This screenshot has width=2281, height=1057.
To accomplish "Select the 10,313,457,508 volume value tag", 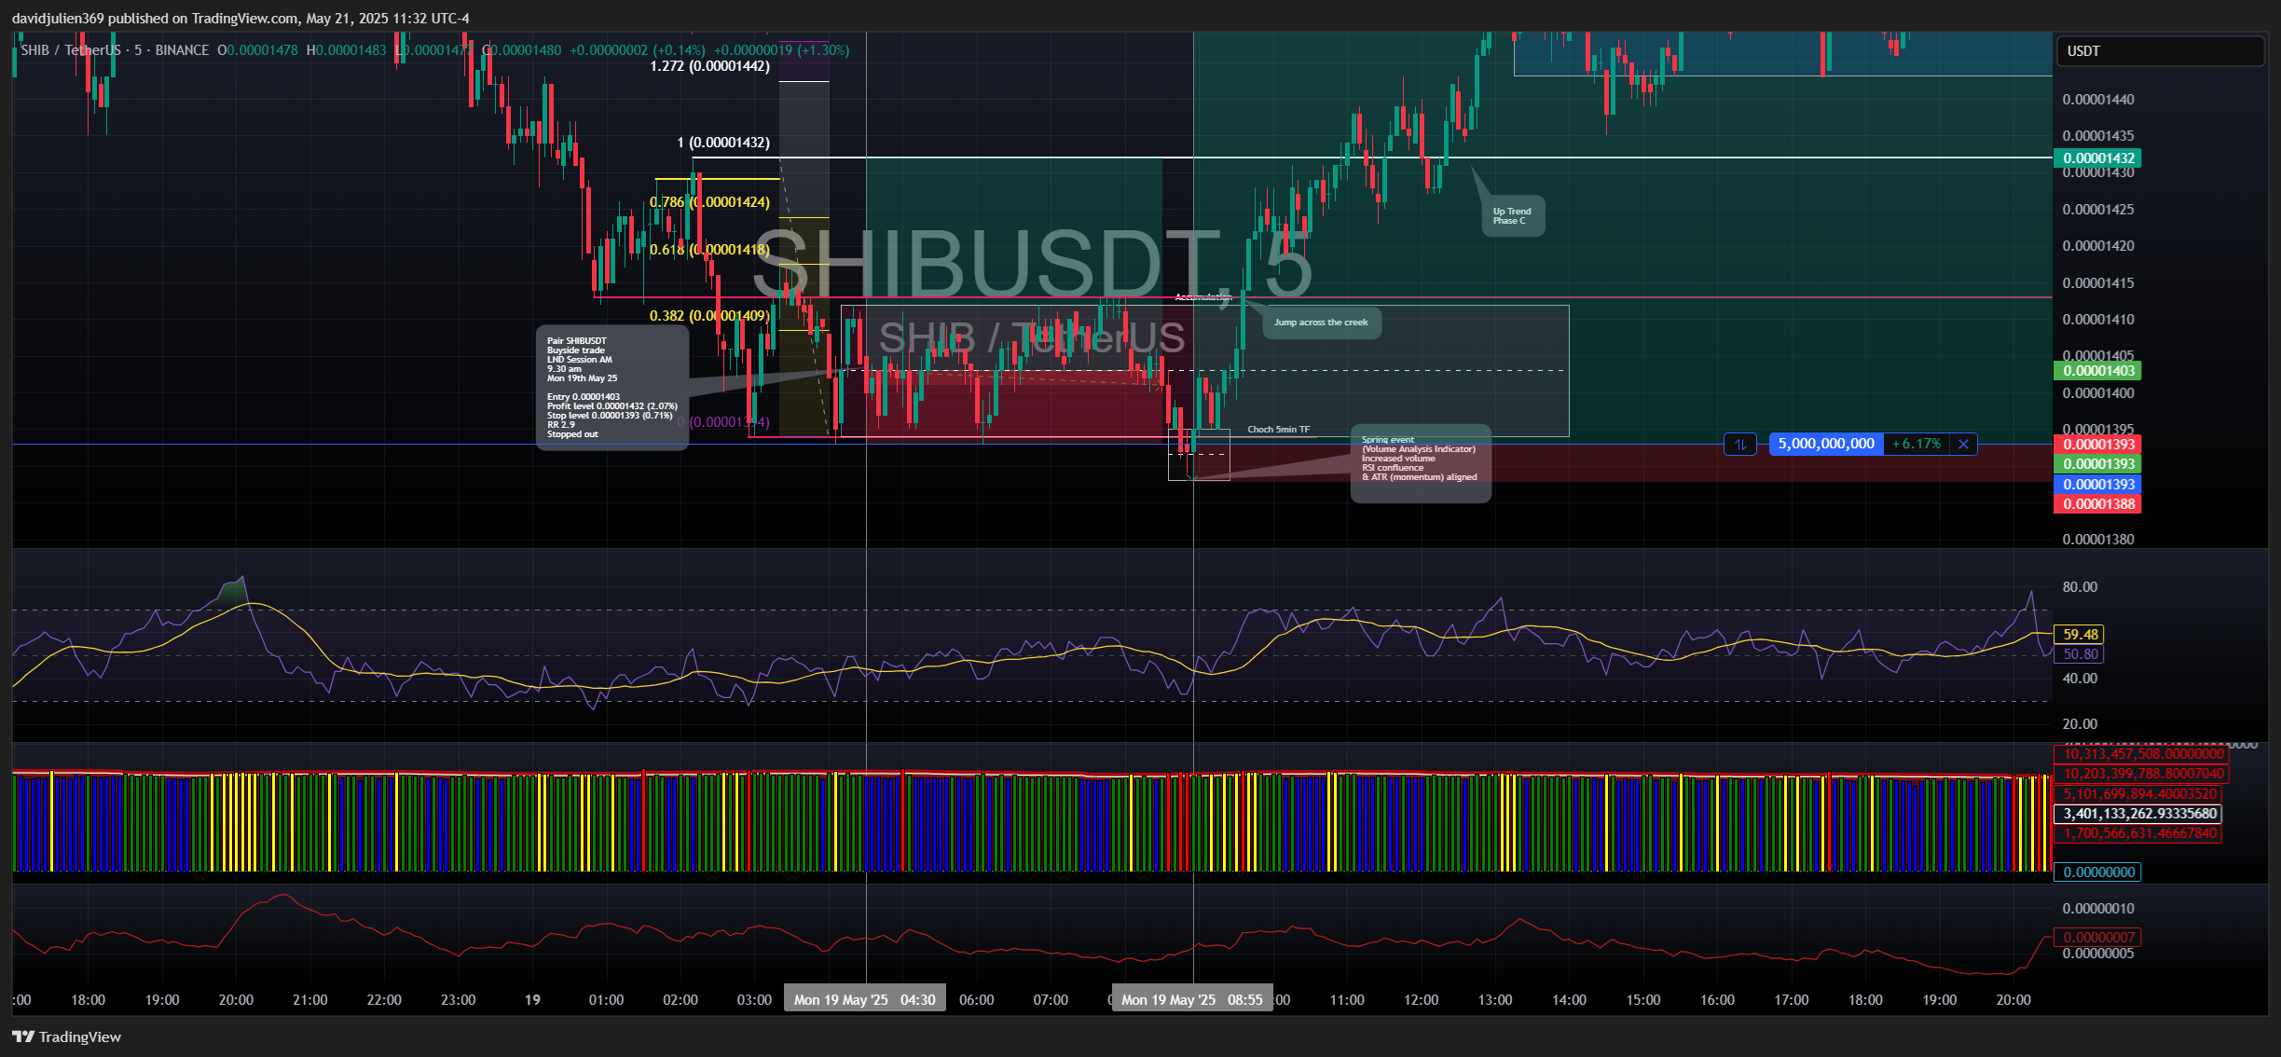I will tap(2141, 754).
